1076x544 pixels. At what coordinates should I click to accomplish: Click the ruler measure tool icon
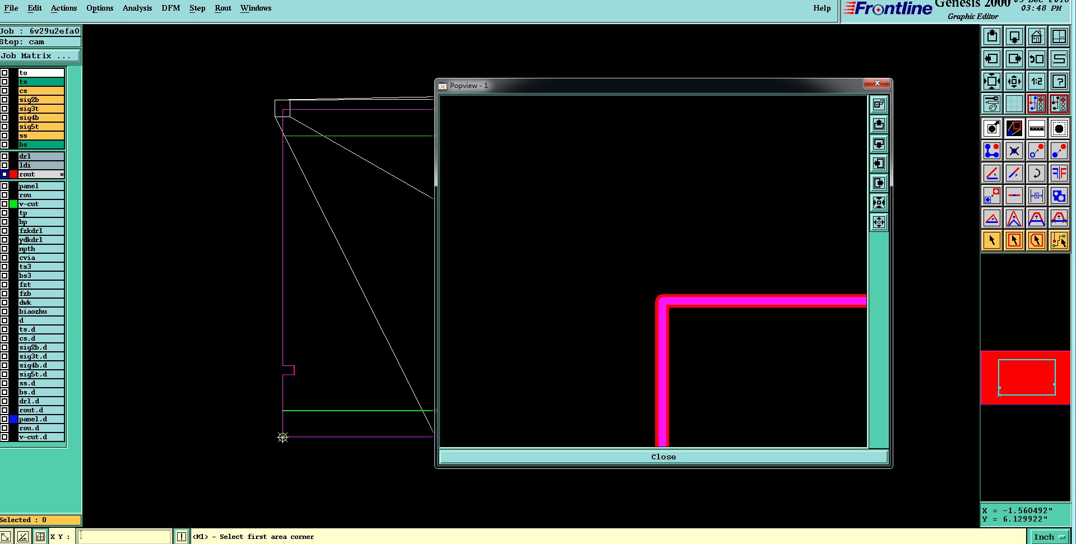click(1037, 128)
